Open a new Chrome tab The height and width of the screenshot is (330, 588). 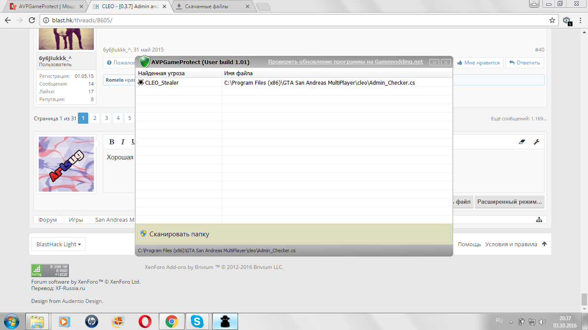click(263, 6)
